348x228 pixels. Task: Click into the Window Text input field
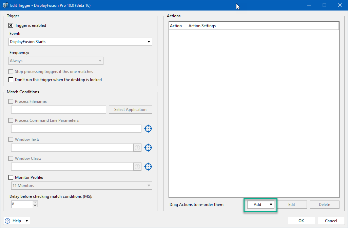click(x=72, y=148)
